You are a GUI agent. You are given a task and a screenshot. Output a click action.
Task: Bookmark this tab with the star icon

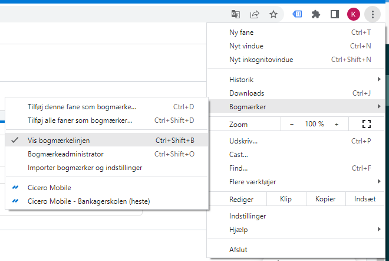click(x=273, y=14)
